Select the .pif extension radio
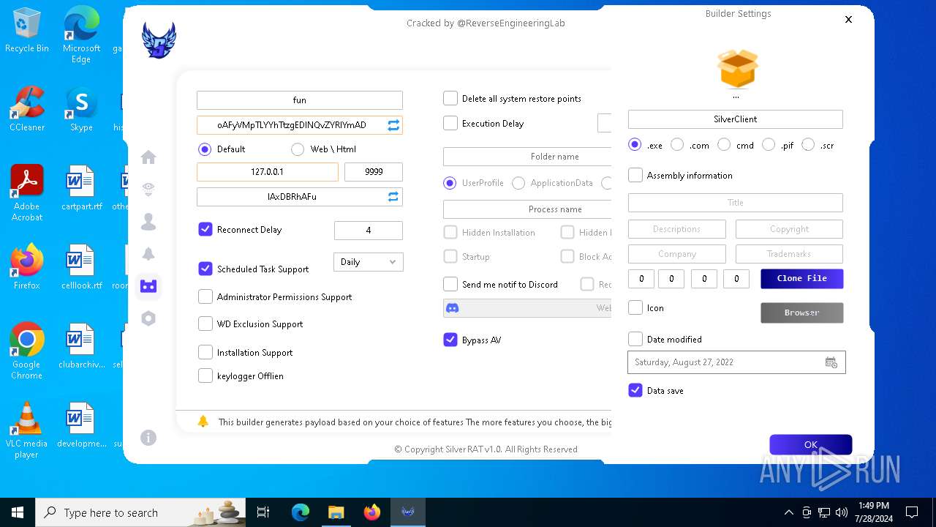Viewport: 936px width, 527px height. coord(769,145)
